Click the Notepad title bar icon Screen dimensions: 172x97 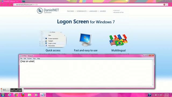[x=20, y=56]
